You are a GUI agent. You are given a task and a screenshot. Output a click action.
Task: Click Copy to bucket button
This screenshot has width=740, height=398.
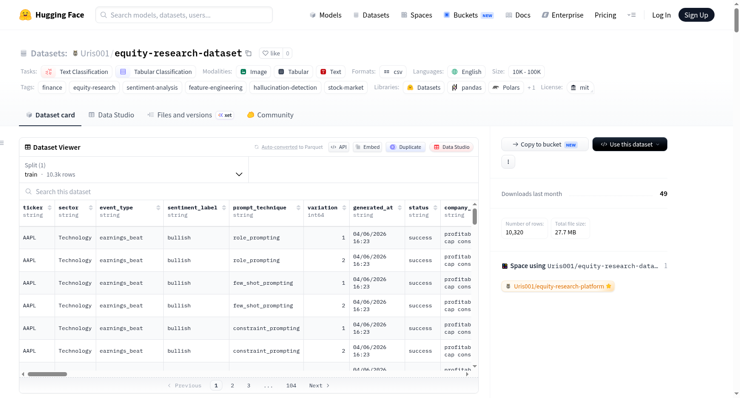coord(545,144)
